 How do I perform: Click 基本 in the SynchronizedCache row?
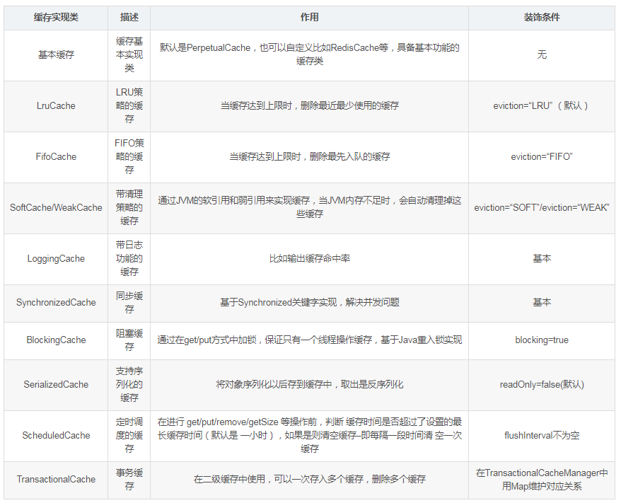pyautogui.click(x=542, y=303)
